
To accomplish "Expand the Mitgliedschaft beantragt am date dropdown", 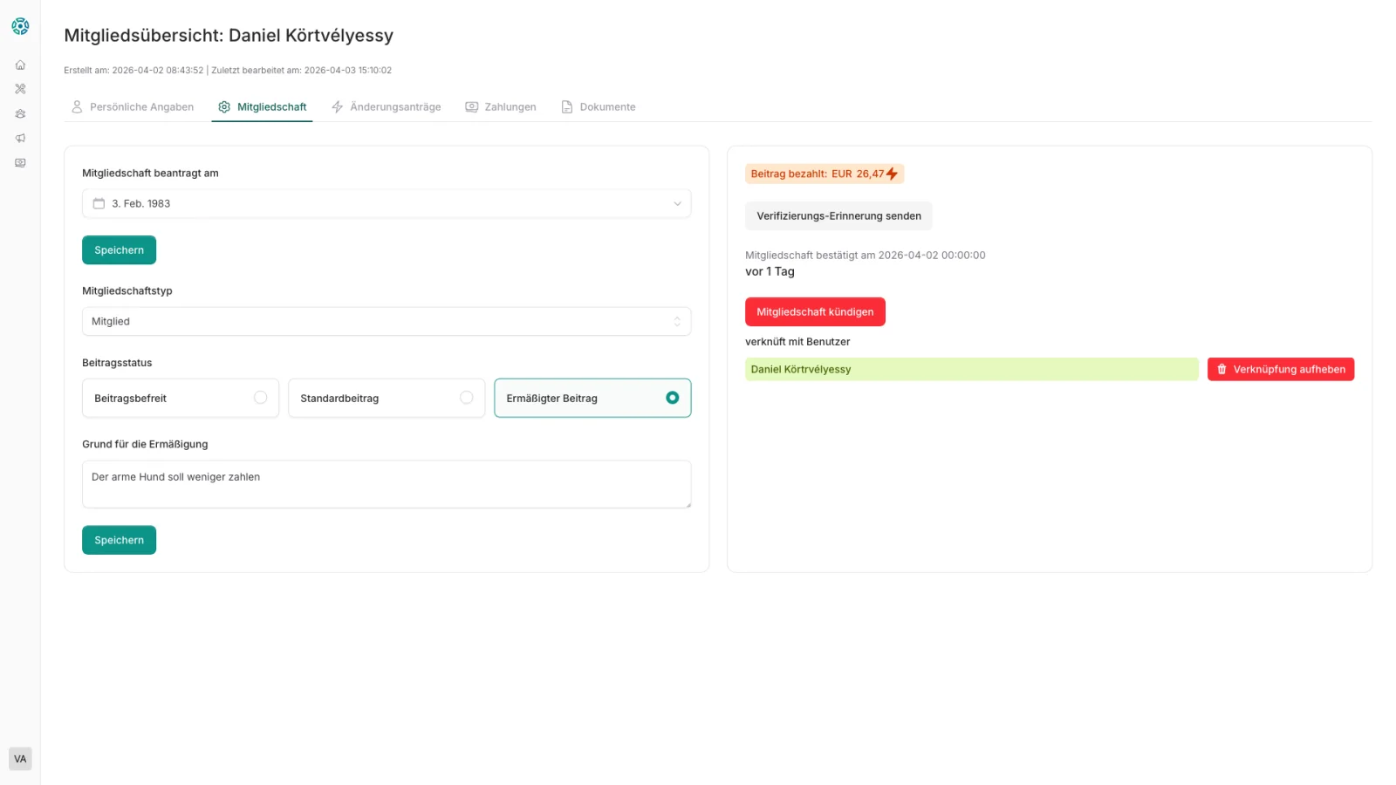I will coord(677,203).
